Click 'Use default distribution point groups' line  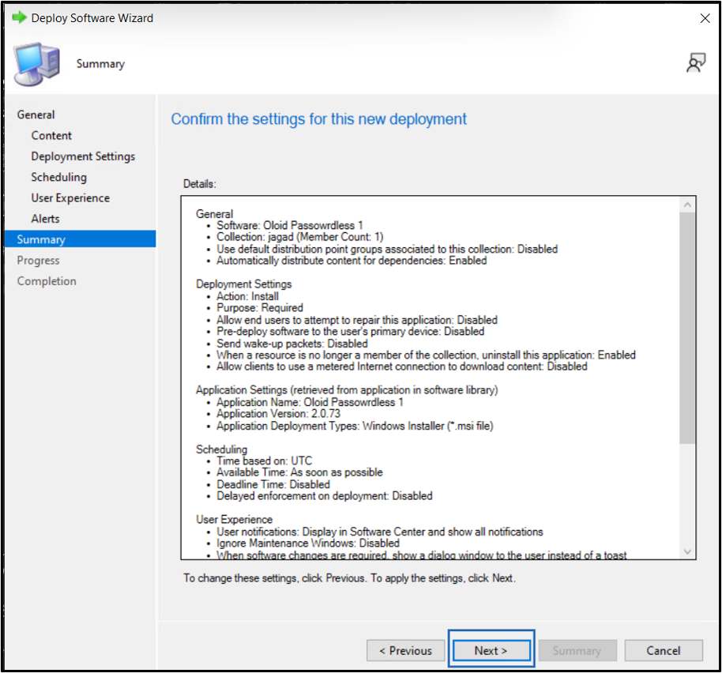[387, 249]
